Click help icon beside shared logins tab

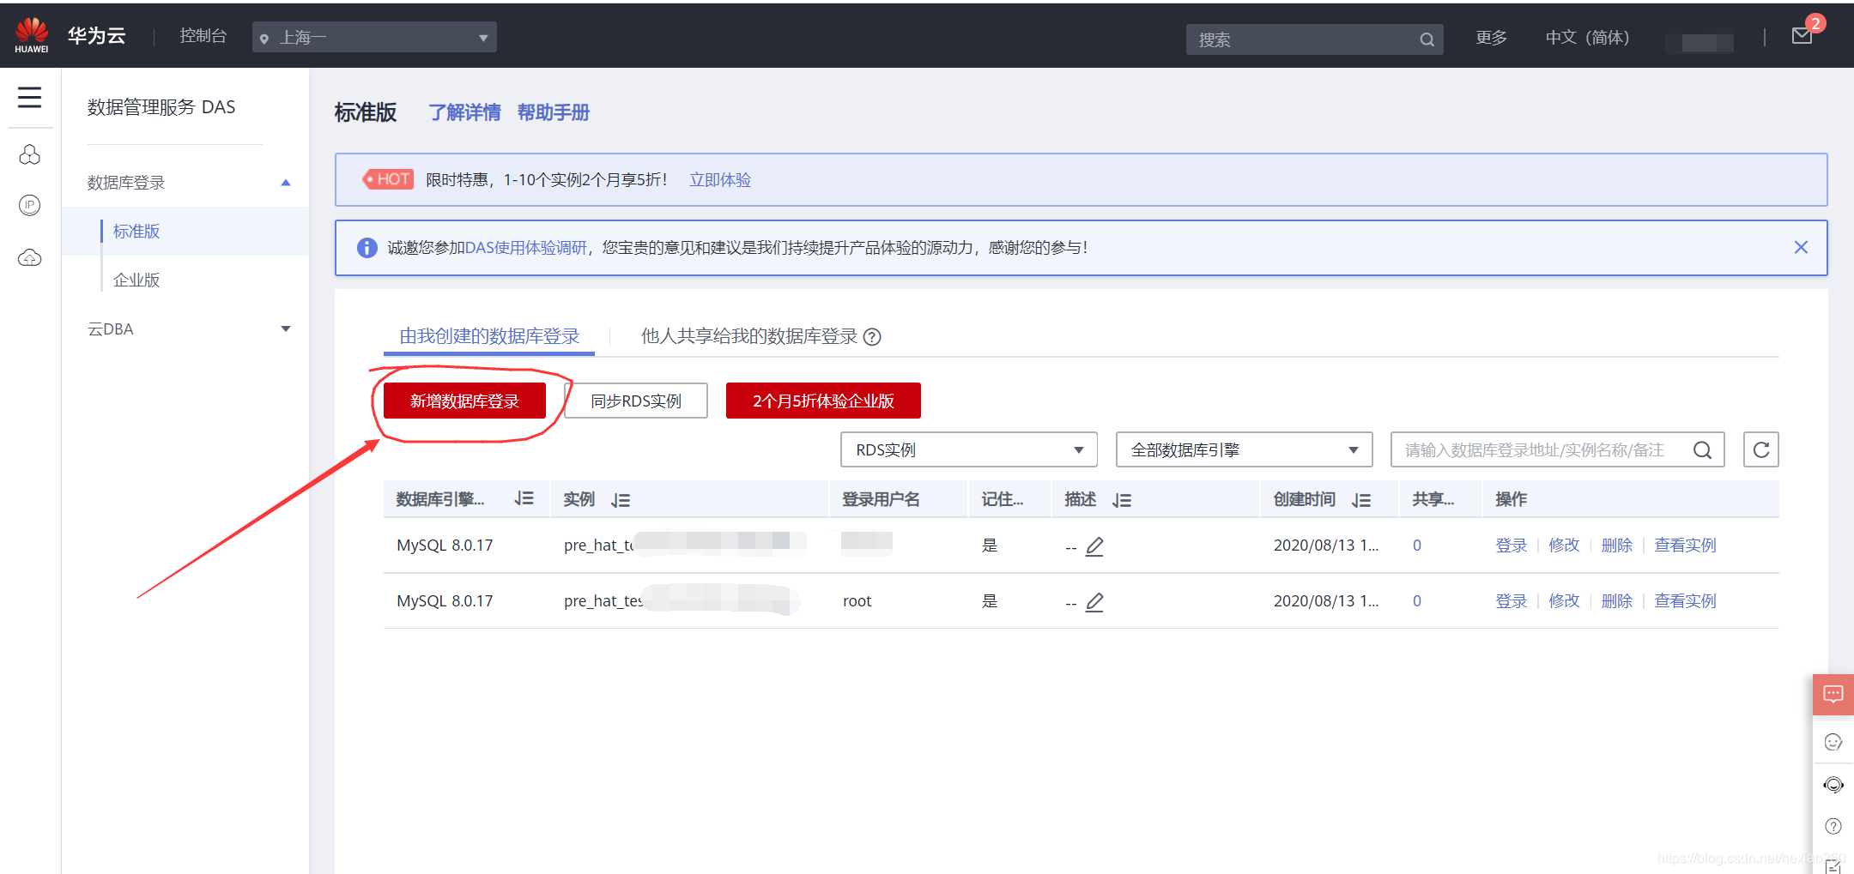tap(872, 337)
